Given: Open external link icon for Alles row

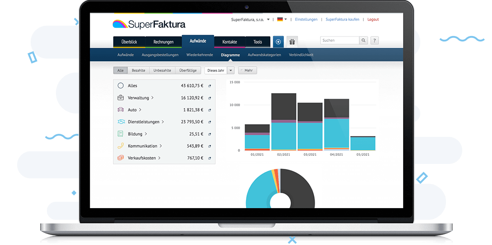Looking at the screenshot, I should (x=209, y=86).
